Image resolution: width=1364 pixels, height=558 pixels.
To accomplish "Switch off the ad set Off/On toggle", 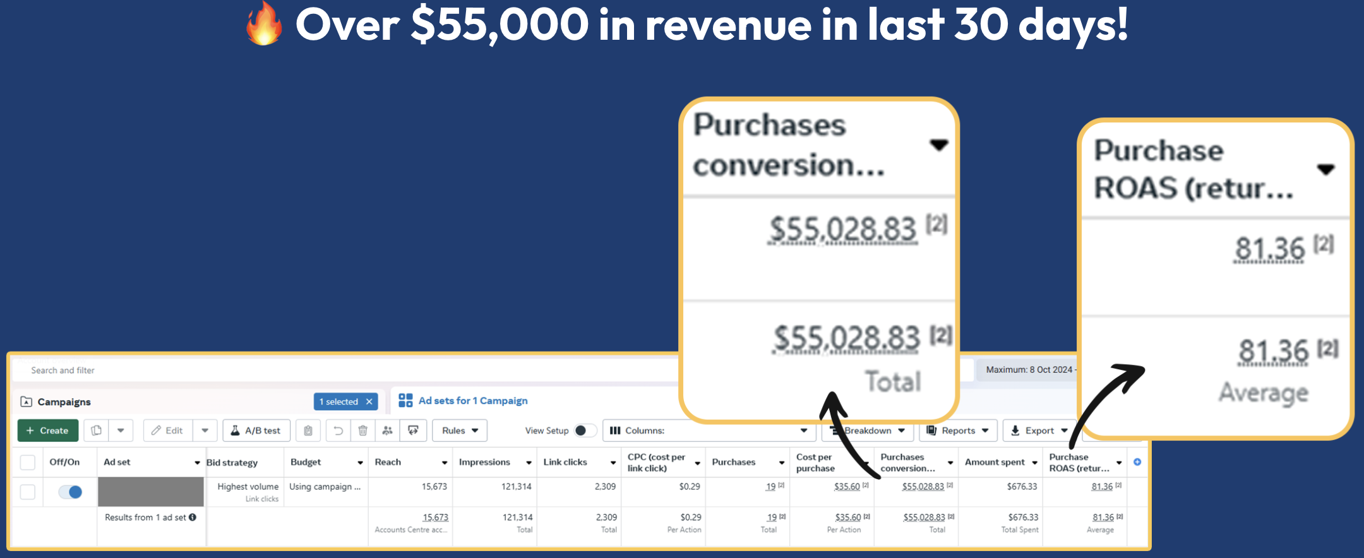I will [70, 492].
